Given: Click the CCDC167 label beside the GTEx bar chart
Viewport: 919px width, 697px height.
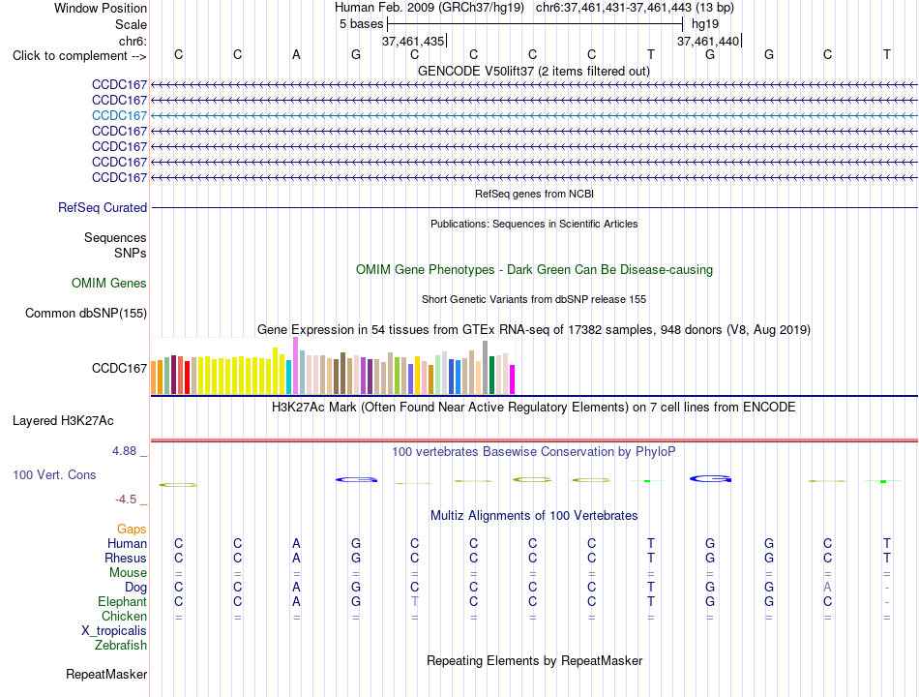Looking at the screenshot, I should tap(119, 369).
